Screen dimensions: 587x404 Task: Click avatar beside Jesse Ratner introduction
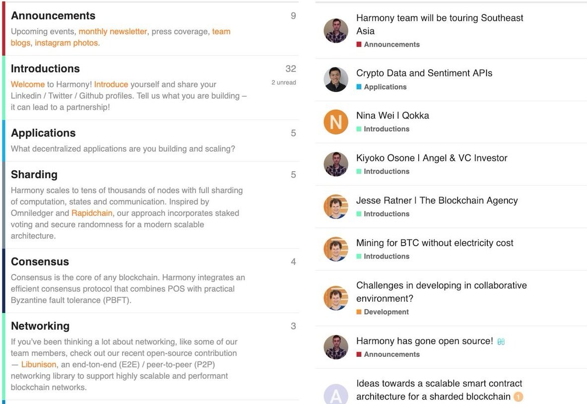336,207
